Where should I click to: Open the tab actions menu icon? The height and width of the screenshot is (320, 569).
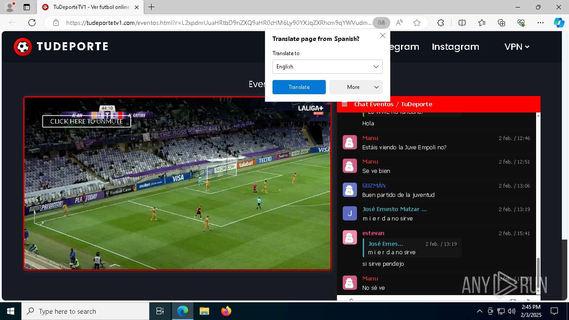point(27,7)
